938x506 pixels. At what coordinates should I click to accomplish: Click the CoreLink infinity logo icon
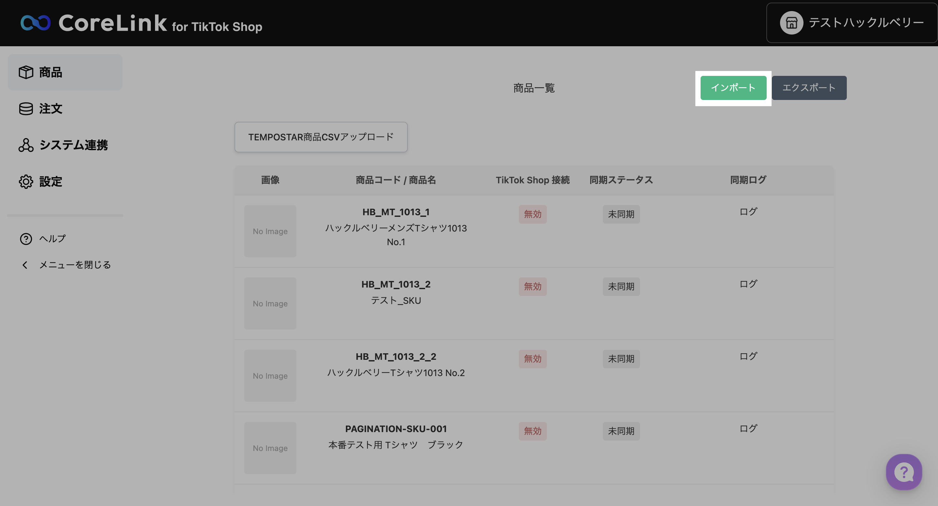pyautogui.click(x=35, y=23)
